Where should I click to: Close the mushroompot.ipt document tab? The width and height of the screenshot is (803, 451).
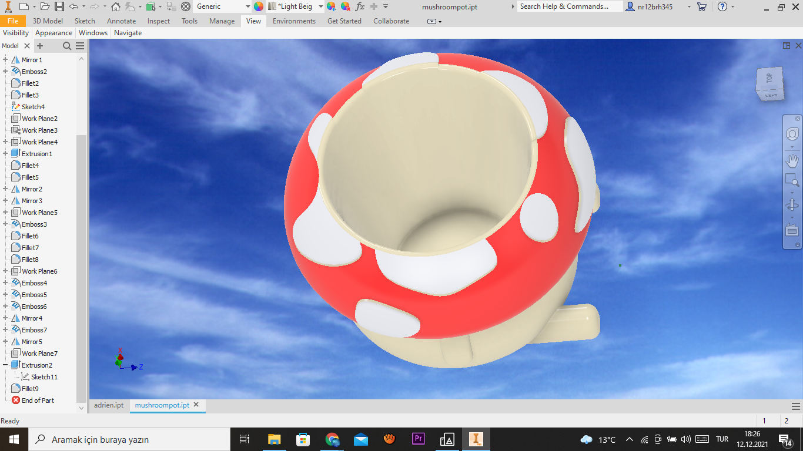point(196,405)
